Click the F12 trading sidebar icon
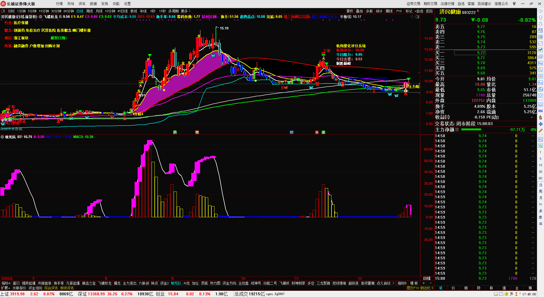The height and width of the screenshot is (297, 544). pyautogui.click(x=541, y=83)
